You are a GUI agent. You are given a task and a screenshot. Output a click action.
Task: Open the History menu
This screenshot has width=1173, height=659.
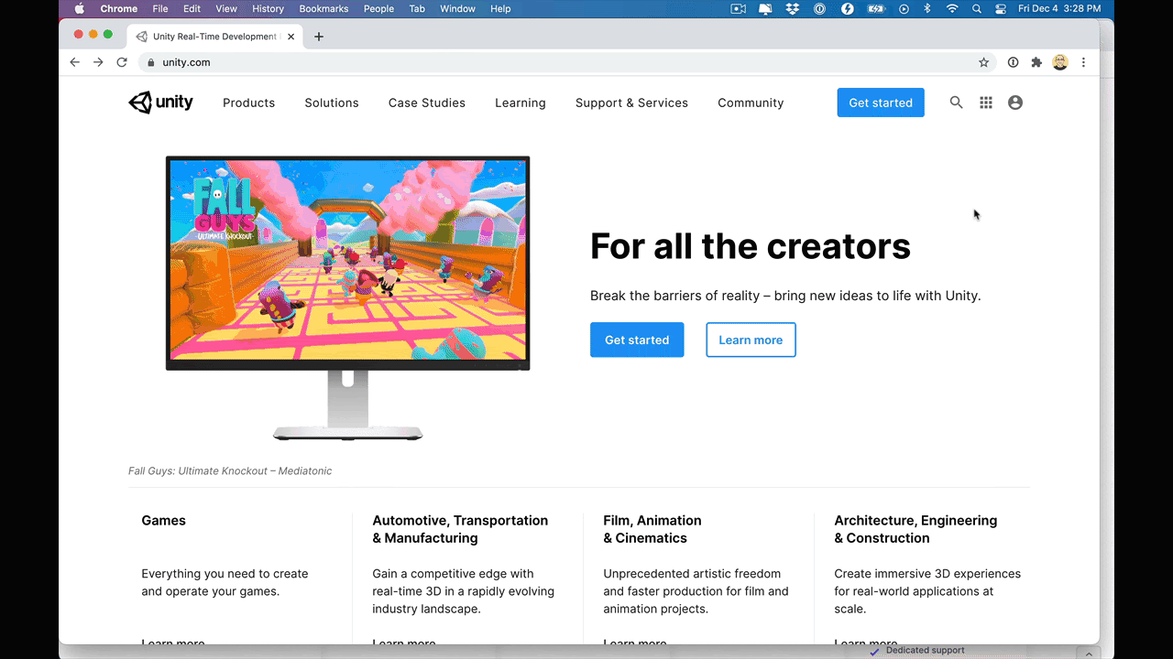pyautogui.click(x=268, y=8)
